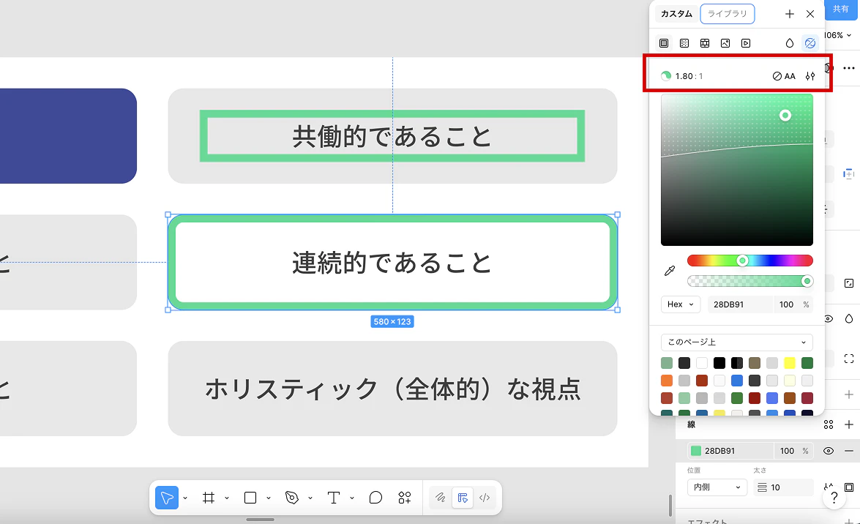Screen dimensions: 860x524
Task: Select the gradient fill type icon
Action: click(x=684, y=42)
